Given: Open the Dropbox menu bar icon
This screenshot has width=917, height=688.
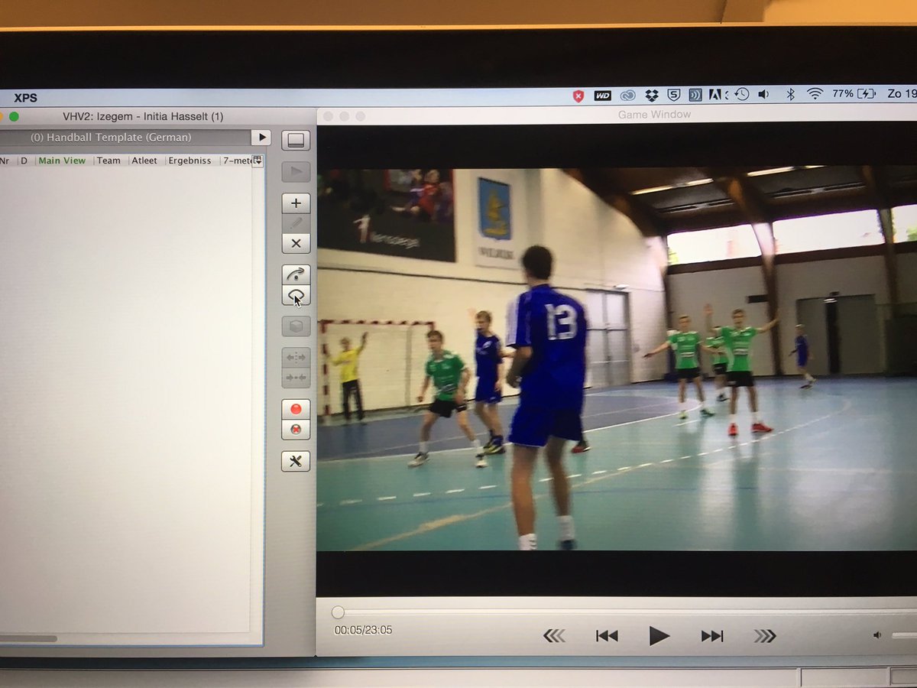Looking at the screenshot, I should pyautogui.click(x=651, y=96).
